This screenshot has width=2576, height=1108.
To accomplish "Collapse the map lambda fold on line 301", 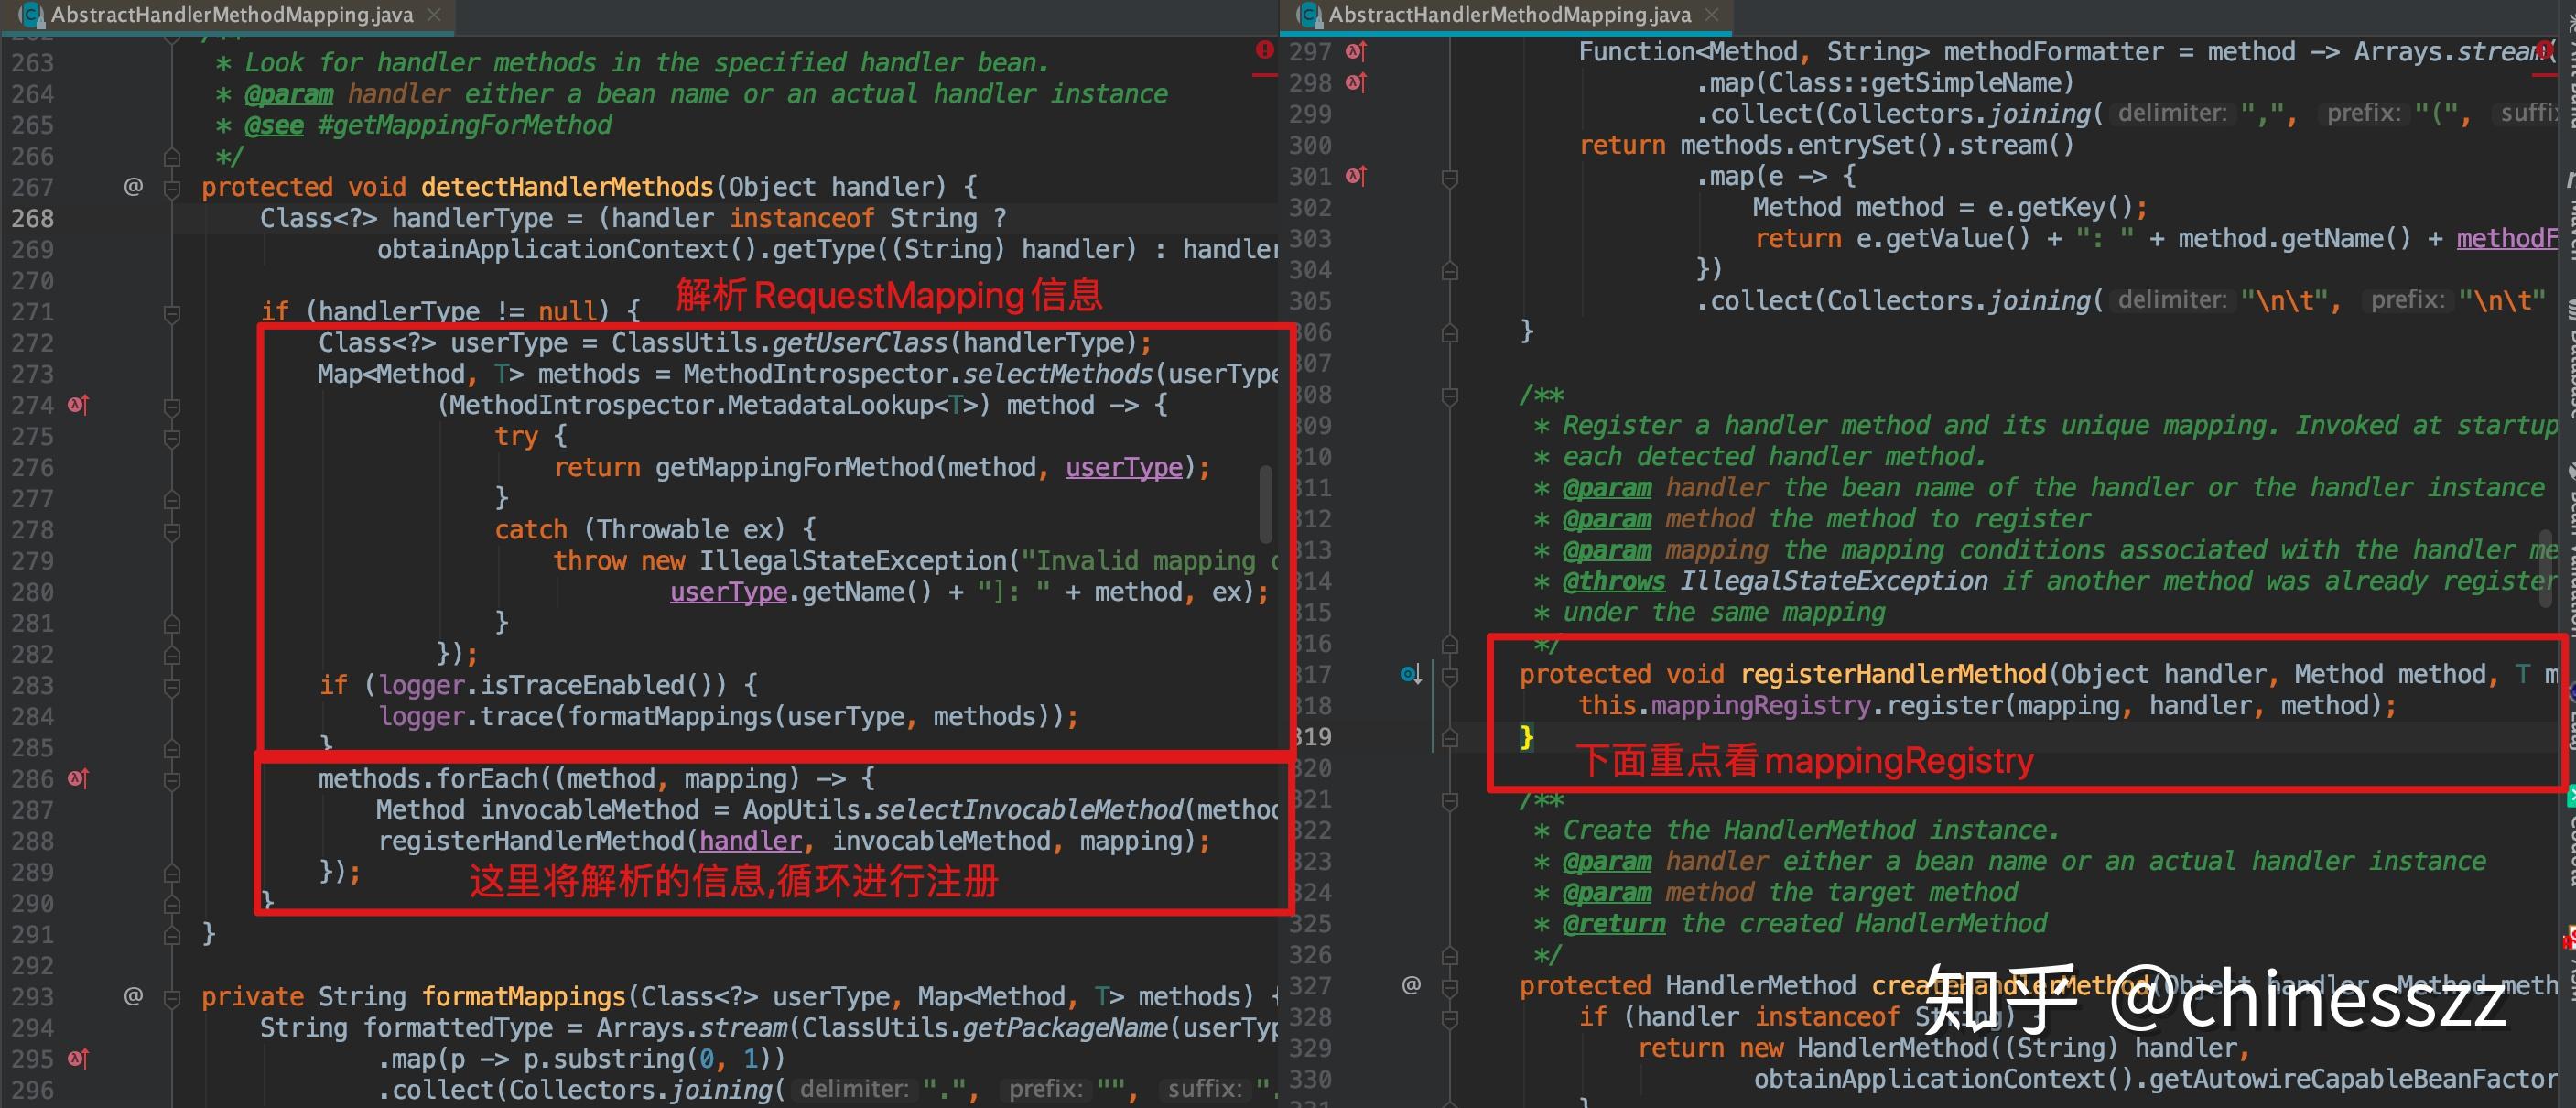I will (1450, 177).
